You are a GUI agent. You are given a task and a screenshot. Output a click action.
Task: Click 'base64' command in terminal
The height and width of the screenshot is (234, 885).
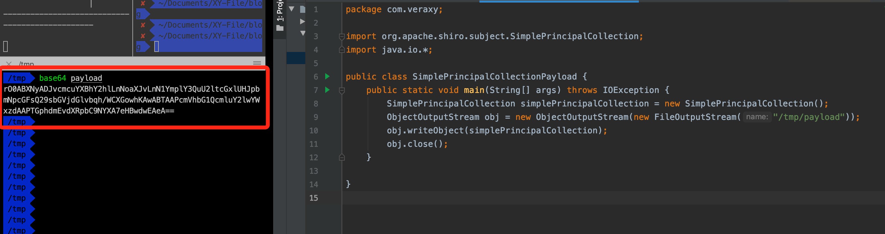pos(53,78)
